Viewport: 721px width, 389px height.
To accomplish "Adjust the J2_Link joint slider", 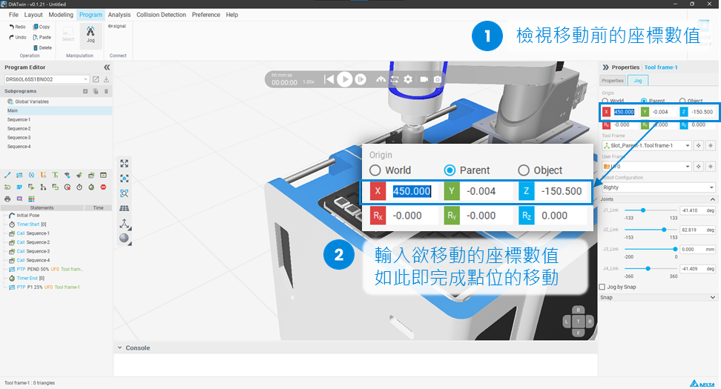I will click(x=651, y=230).
